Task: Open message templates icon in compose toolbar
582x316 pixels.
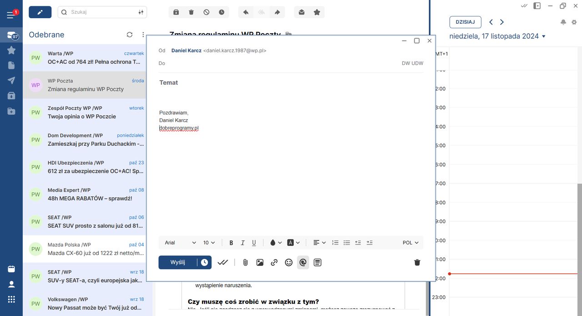Action: pos(317,262)
